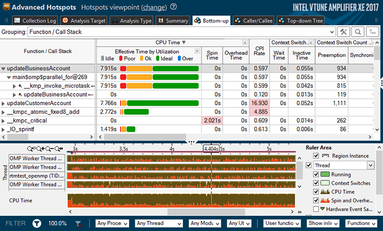The height and width of the screenshot is (231, 383).
Task: Switch to the Collection Log tab
Action: point(35,20)
